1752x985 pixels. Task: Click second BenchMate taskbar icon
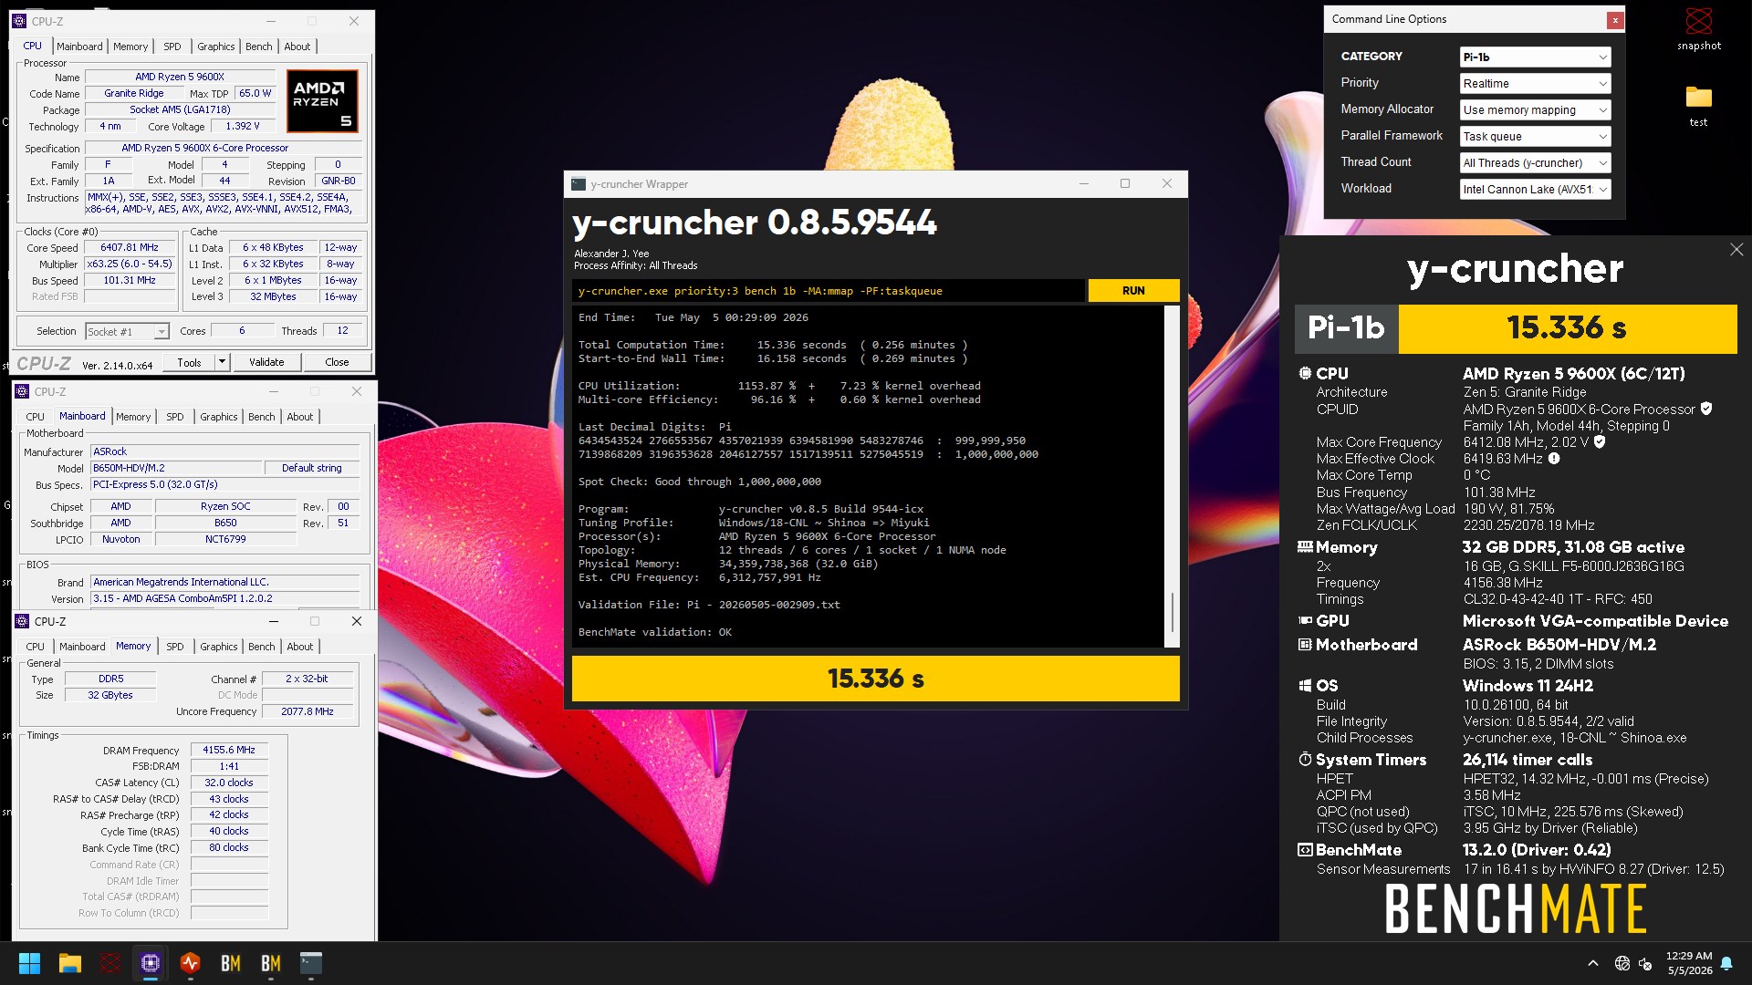coord(271,963)
